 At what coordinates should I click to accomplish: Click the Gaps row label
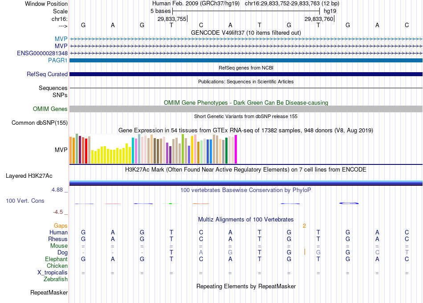click(61, 225)
